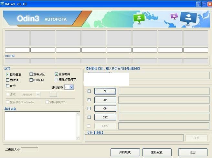The image size is (212, 158).
Task: Enable the 重新分区 re-partition checkbox
Action: 31,74
